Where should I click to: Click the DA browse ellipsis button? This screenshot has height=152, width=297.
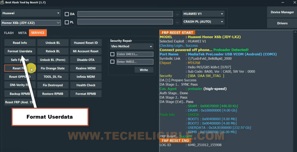pos(177,14)
